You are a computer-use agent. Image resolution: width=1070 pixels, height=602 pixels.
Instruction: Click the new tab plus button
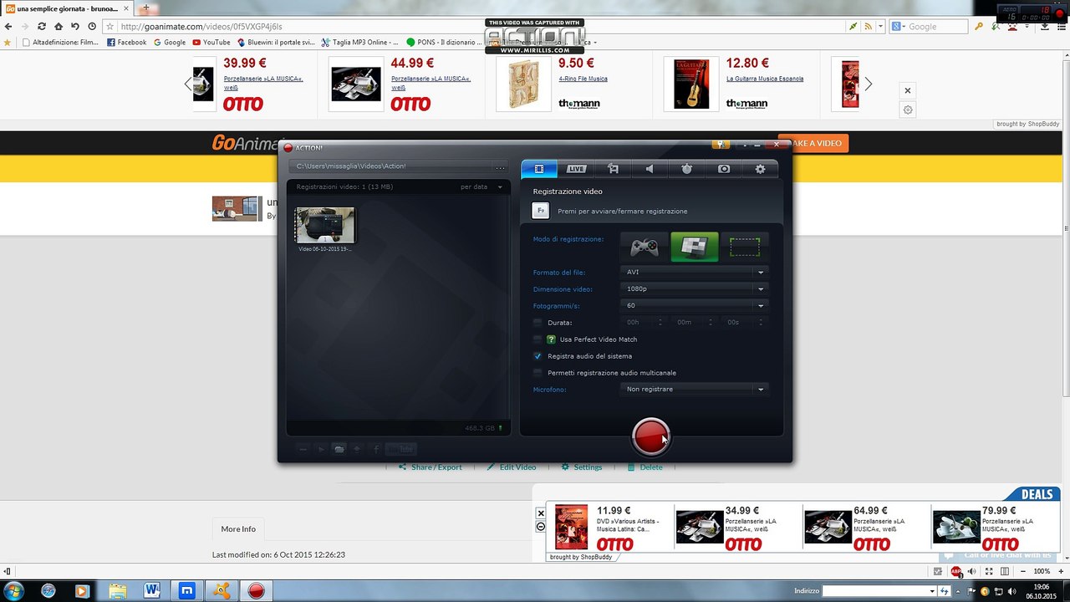(146, 8)
